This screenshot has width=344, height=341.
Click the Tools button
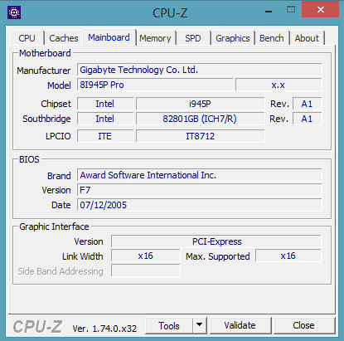coord(169,326)
